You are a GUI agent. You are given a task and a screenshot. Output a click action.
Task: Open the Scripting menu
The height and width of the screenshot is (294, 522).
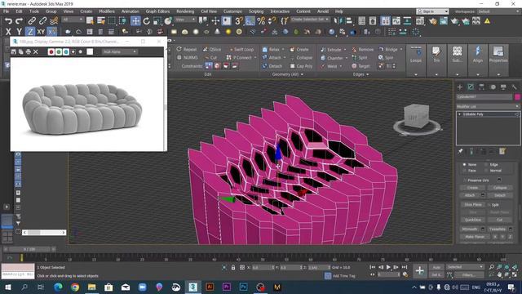tap(256, 11)
